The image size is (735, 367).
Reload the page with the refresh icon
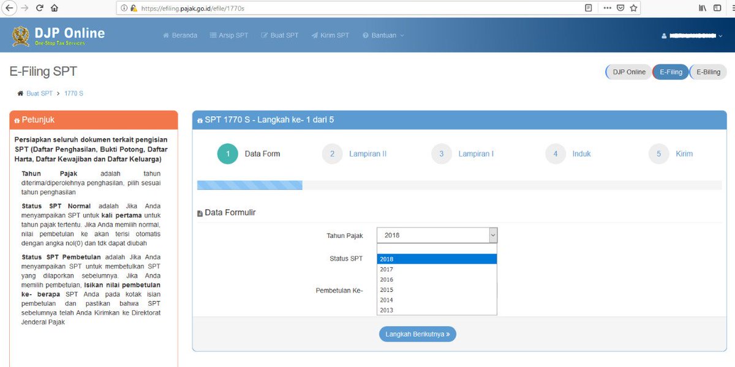[x=40, y=8]
